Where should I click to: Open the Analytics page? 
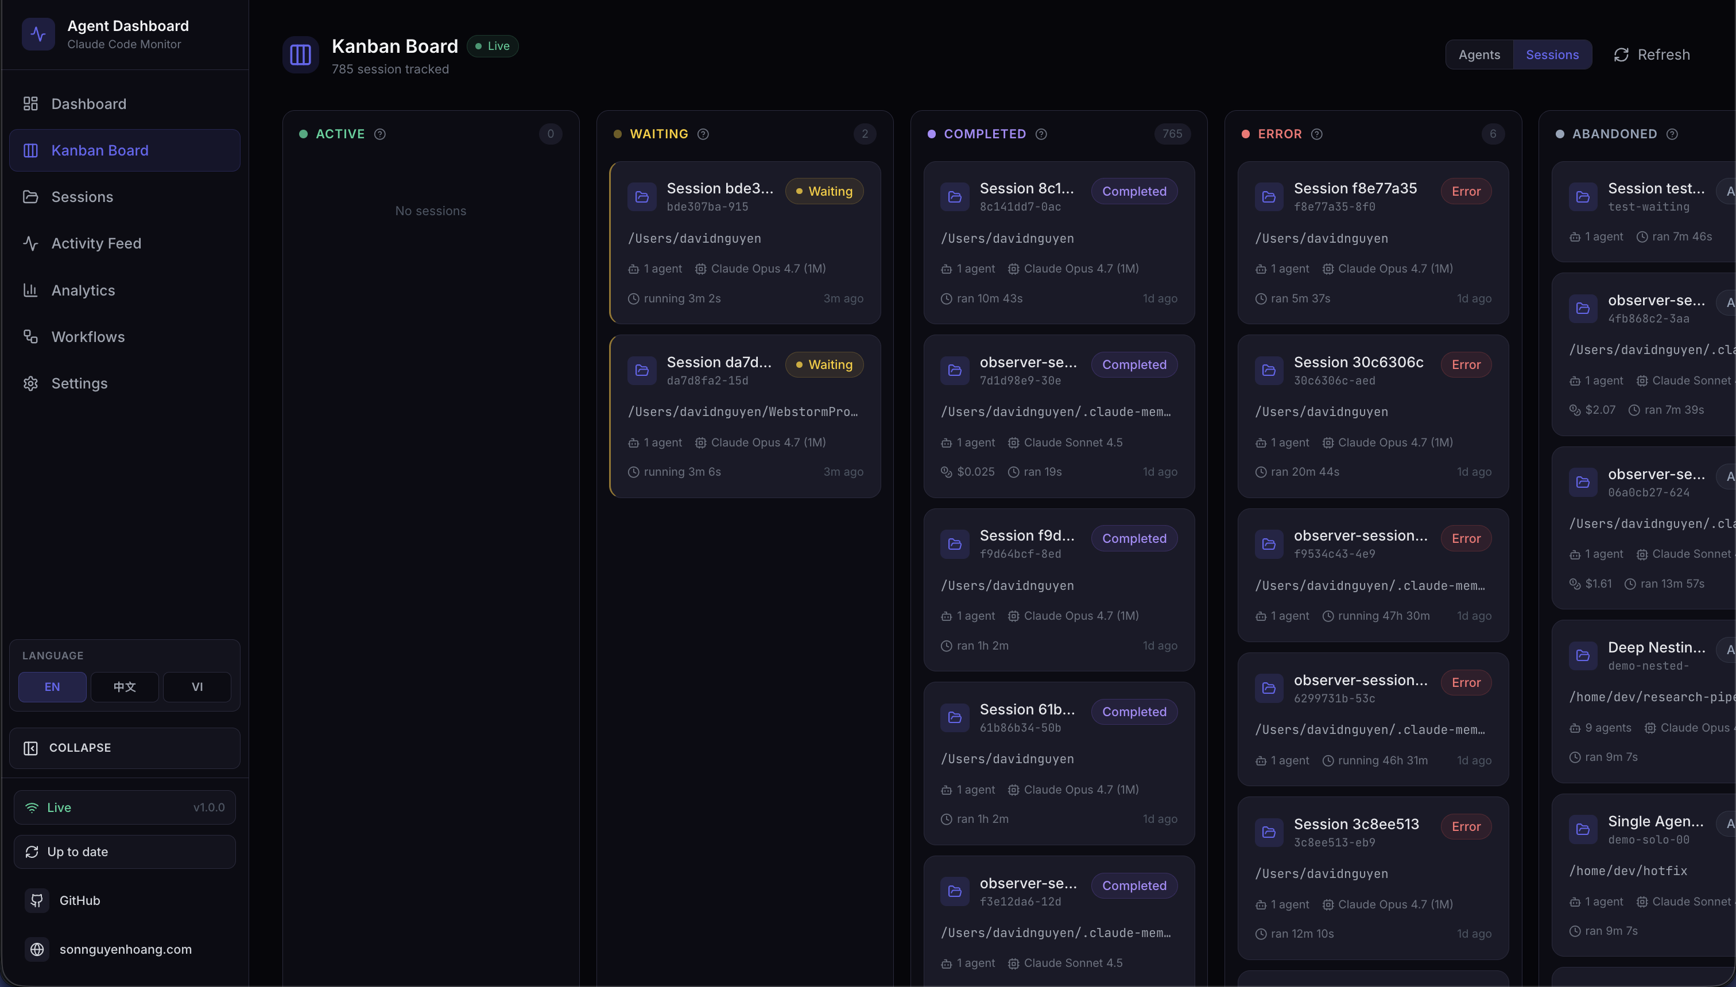pos(125,290)
